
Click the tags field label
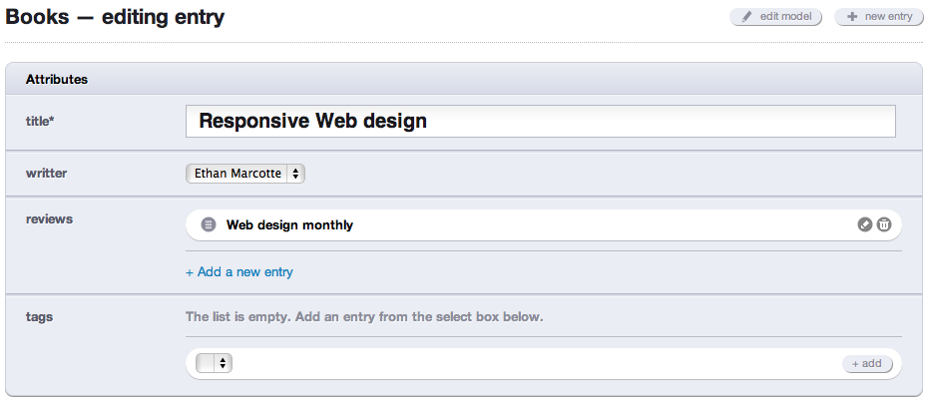39,316
